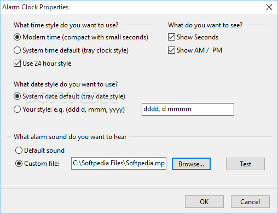Click the 'What date style' group heading

point(66,84)
